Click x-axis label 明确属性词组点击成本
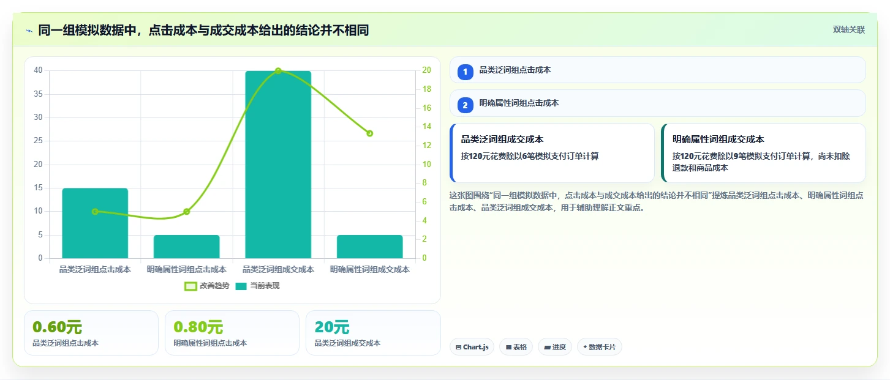The width and height of the screenshot is (890, 380). pos(187,269)
